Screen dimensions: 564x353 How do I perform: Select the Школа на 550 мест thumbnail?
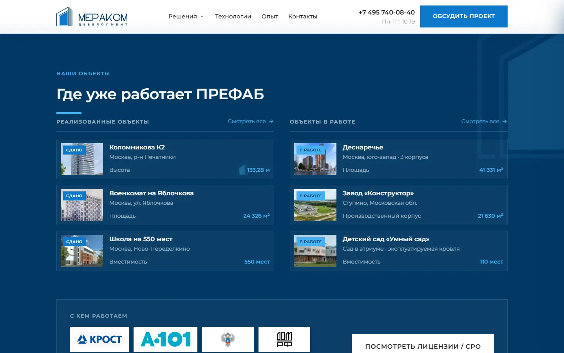pyautogui.click(x=82, y=251)
